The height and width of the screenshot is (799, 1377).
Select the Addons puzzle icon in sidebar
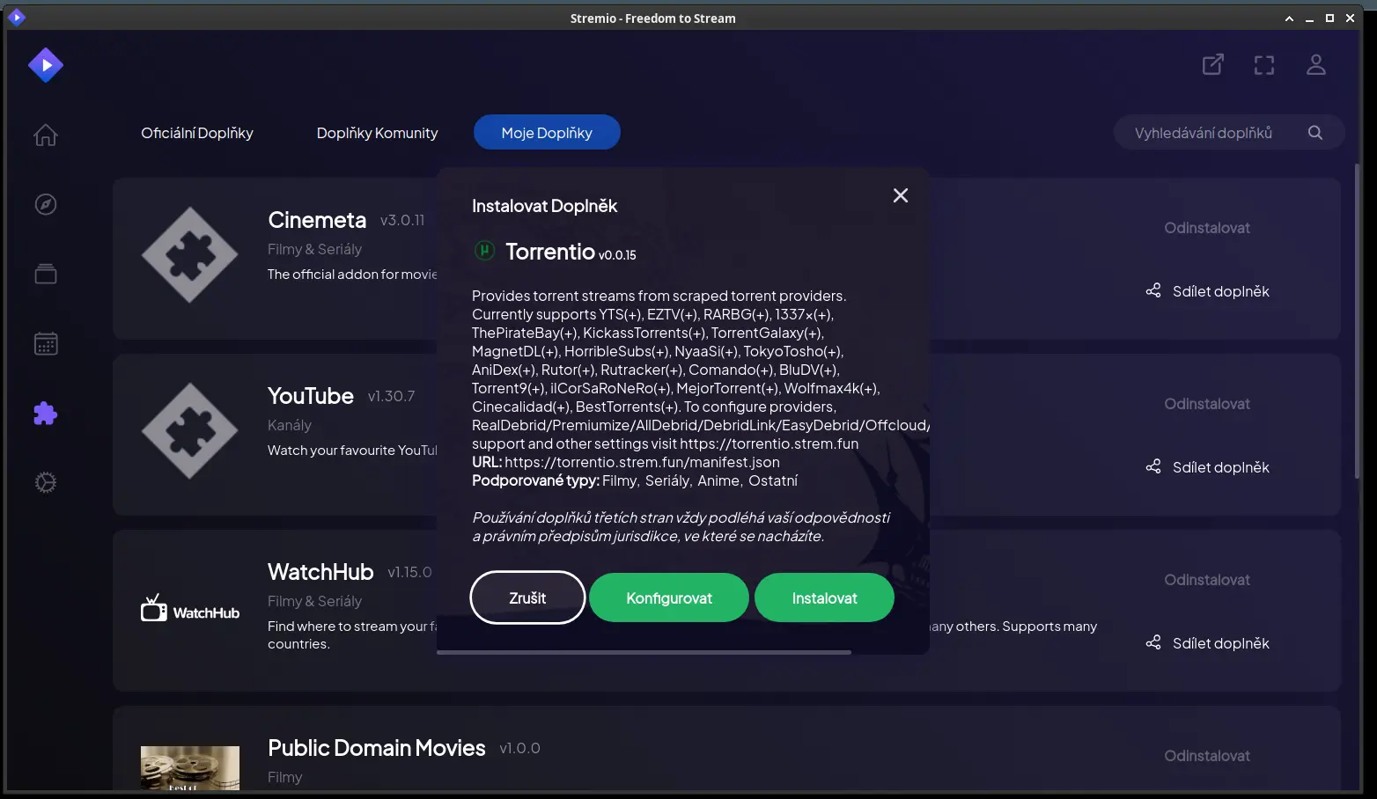coord(46,413)
